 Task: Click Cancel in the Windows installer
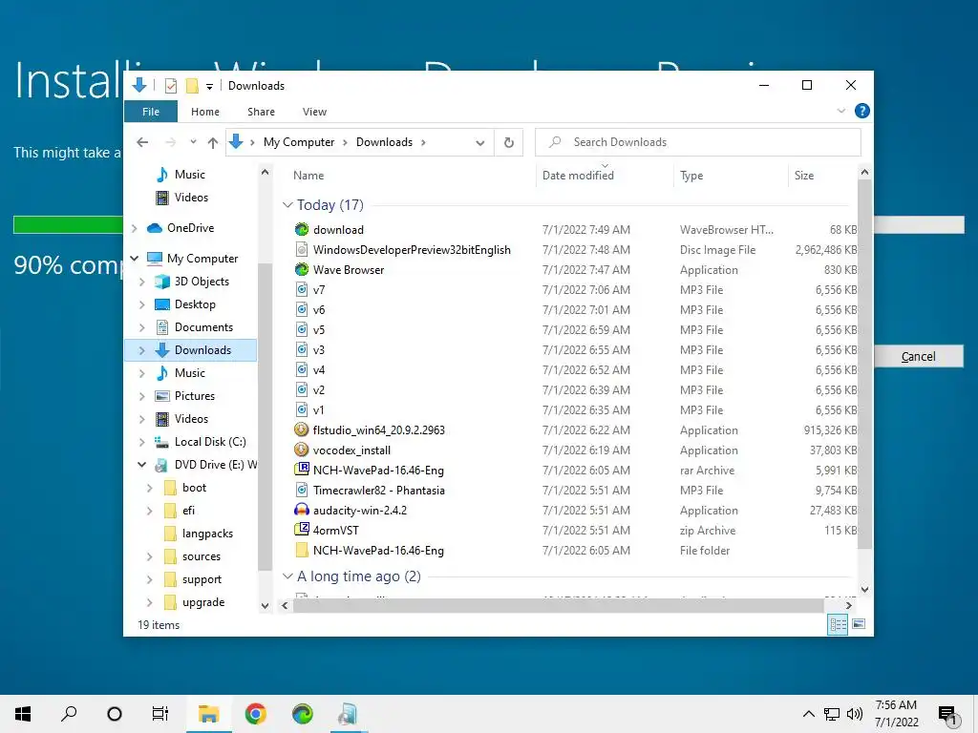click(918, 357)
